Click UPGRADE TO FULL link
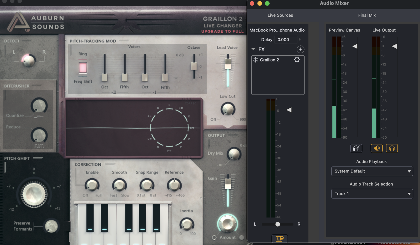 (222, 31)
